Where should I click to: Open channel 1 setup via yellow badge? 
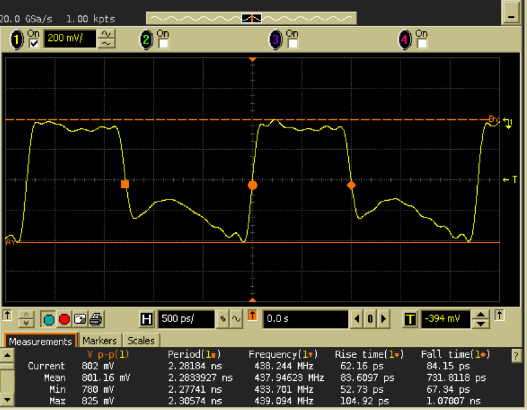(x=17, y=40)
